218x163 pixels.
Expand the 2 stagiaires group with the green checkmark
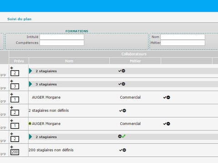point(30,137)
